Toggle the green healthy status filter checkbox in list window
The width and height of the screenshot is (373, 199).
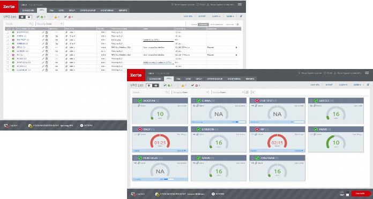coord(38,17)
